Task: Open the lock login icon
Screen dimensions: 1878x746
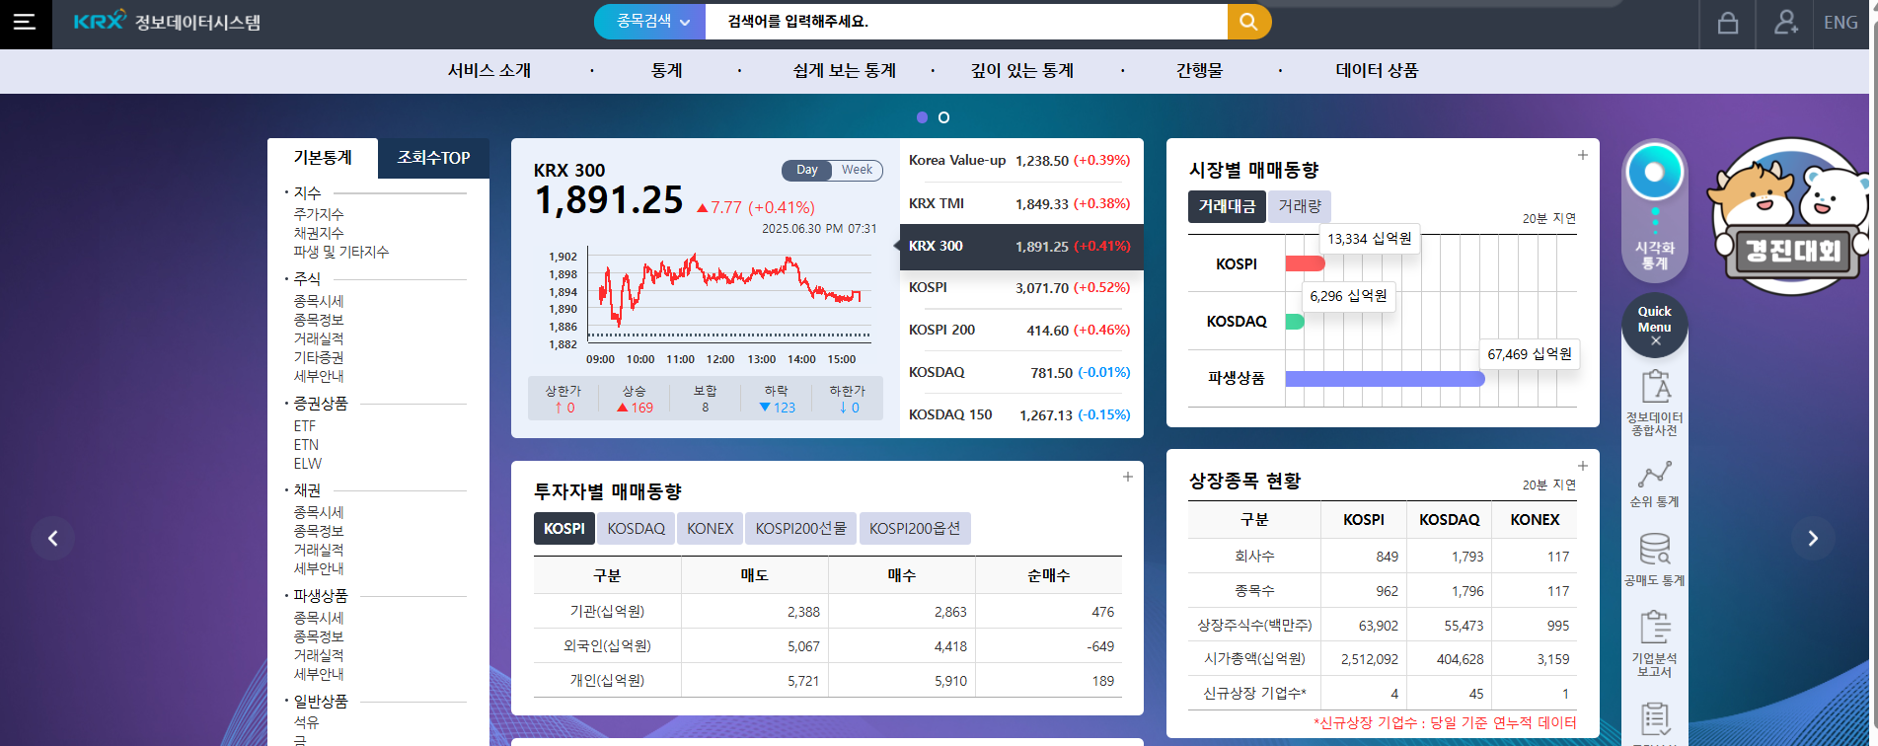Action: pos(1728,23)
